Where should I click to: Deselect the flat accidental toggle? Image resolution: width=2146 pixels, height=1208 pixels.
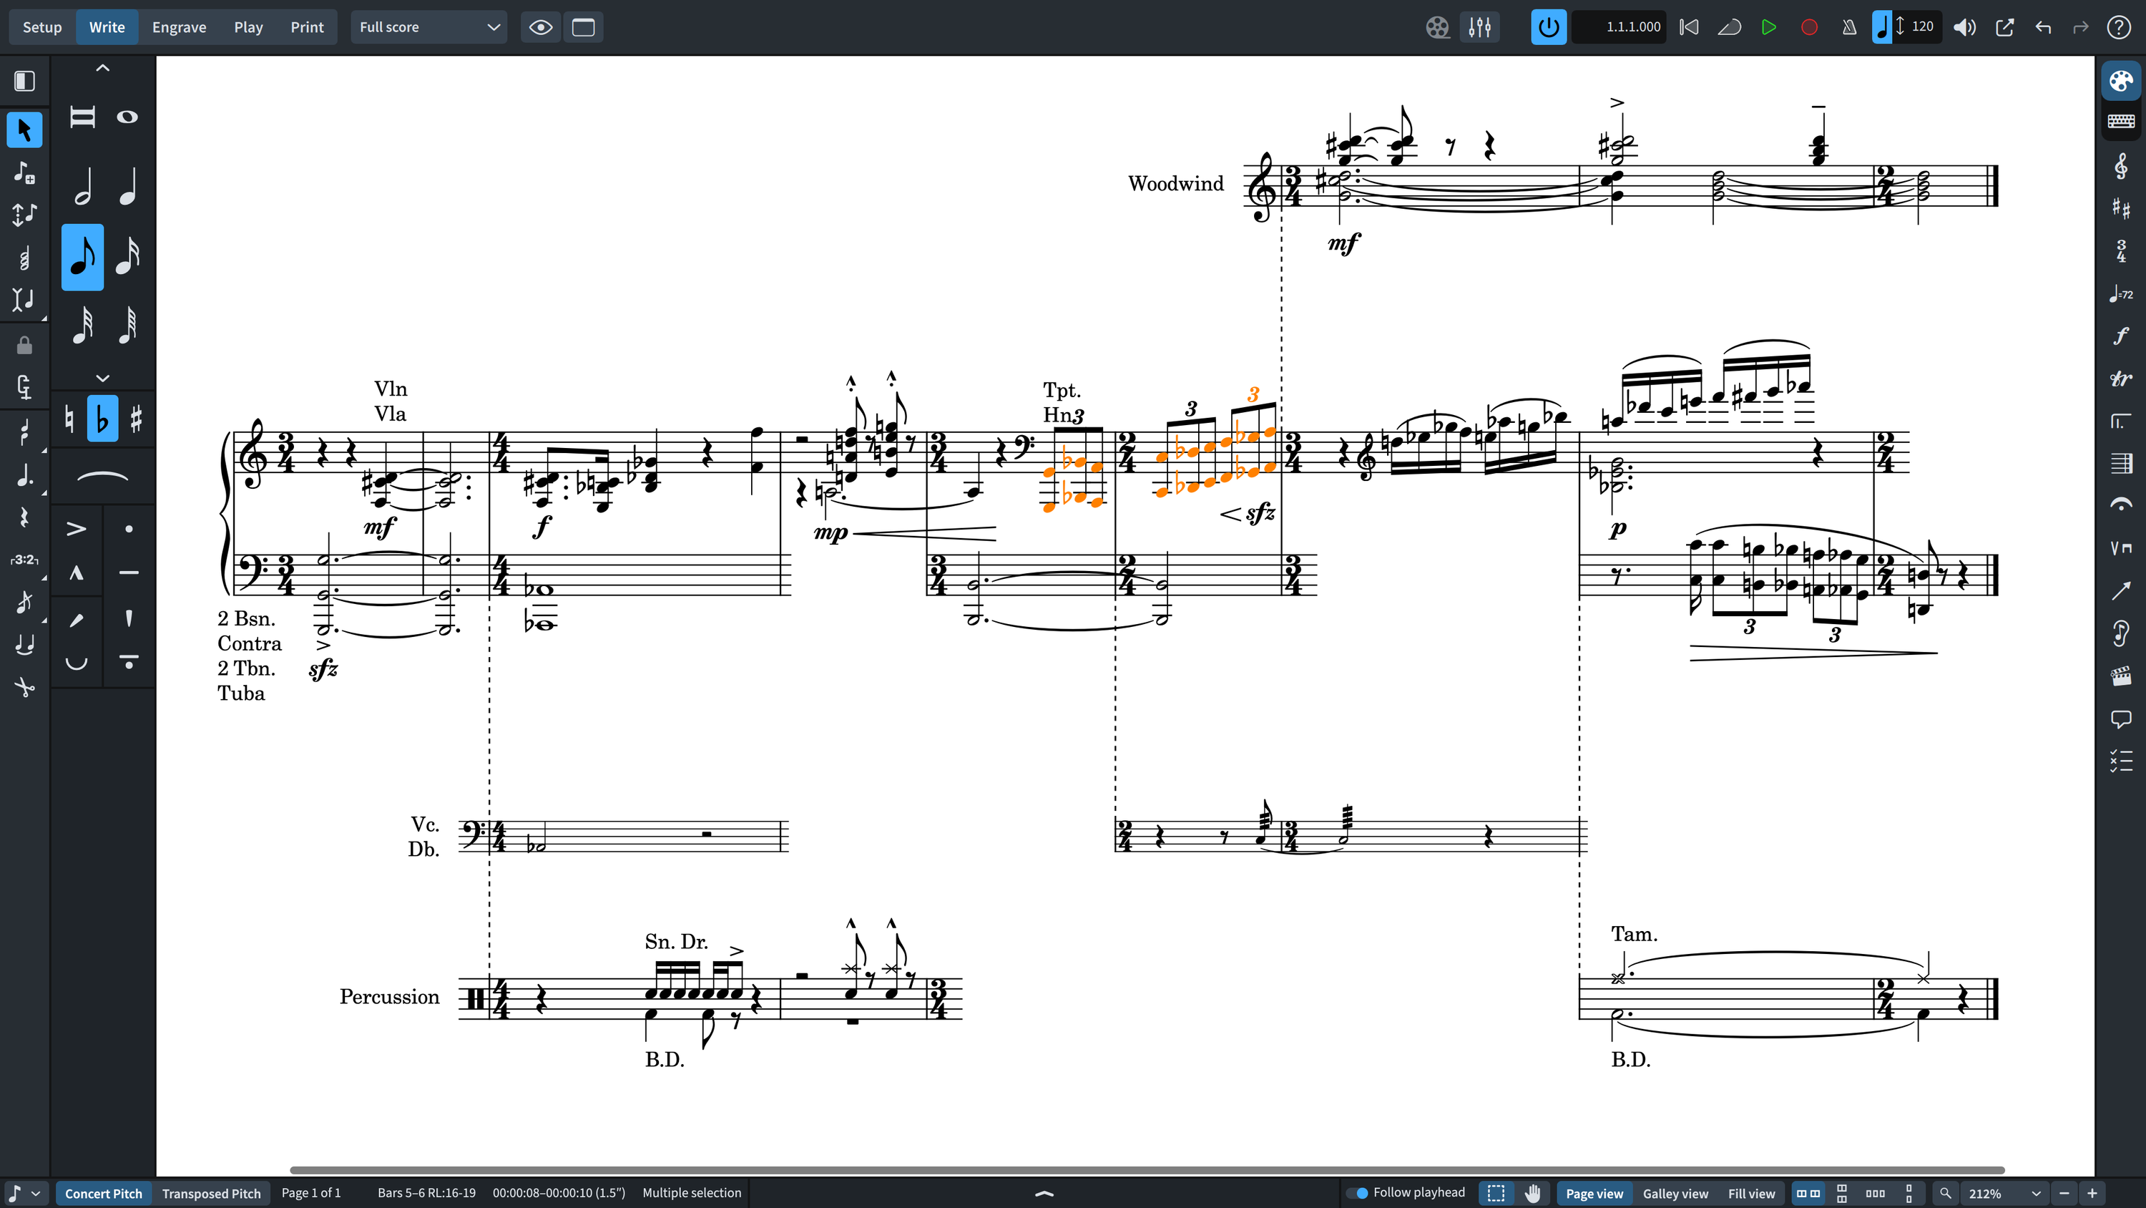point(102,419)
